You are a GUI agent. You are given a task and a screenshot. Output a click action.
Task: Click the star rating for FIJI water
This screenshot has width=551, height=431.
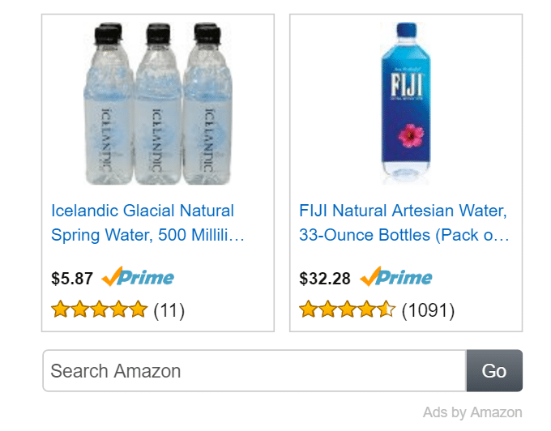[x=347, y=309]
